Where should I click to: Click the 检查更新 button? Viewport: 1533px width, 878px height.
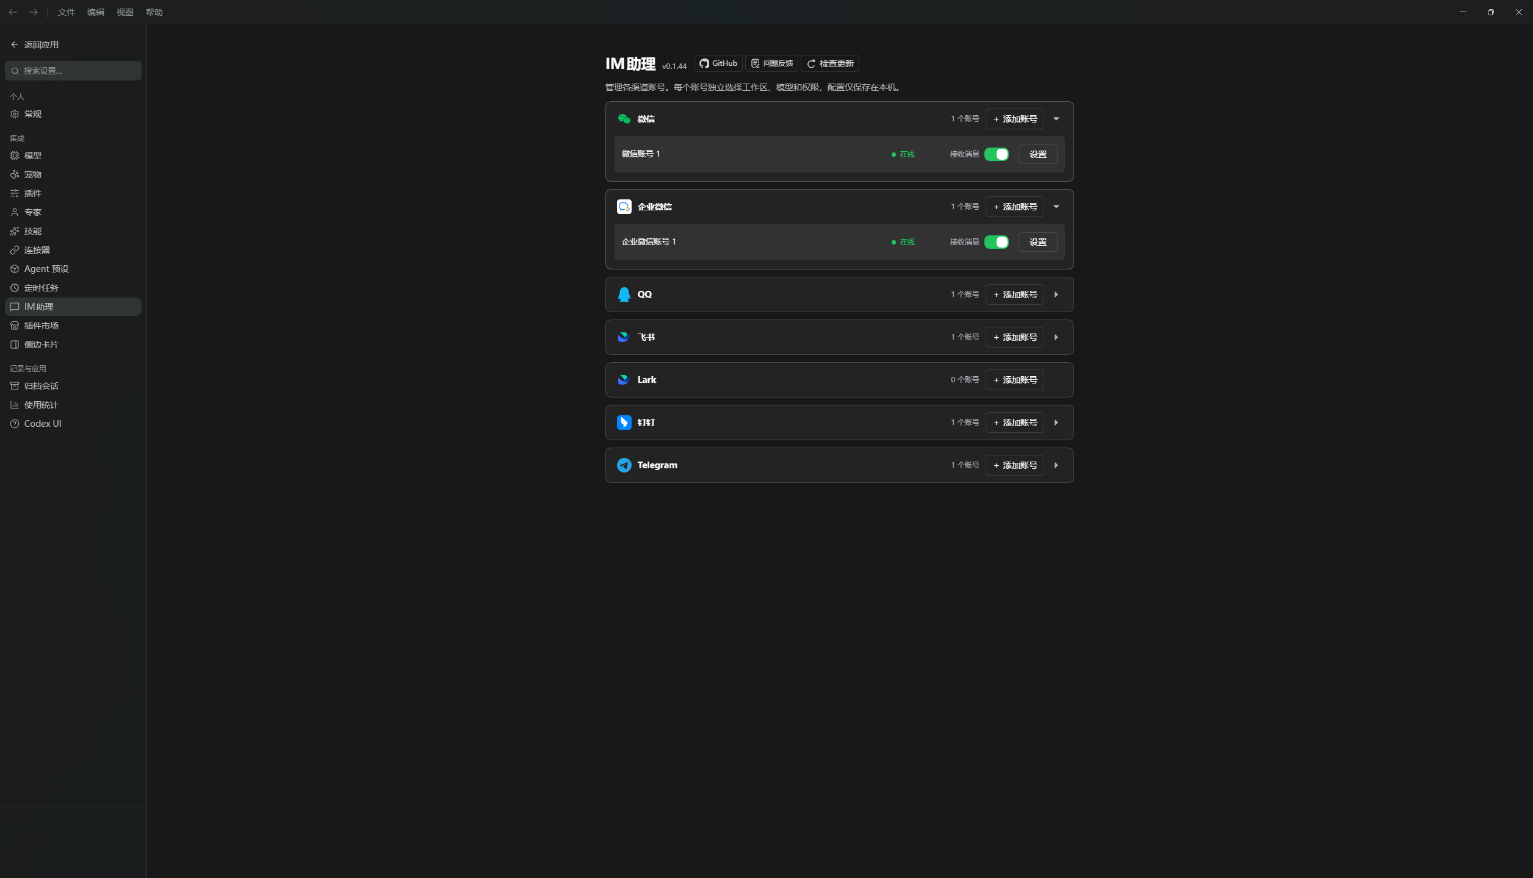pyautogui.click(x=830, y=63)
